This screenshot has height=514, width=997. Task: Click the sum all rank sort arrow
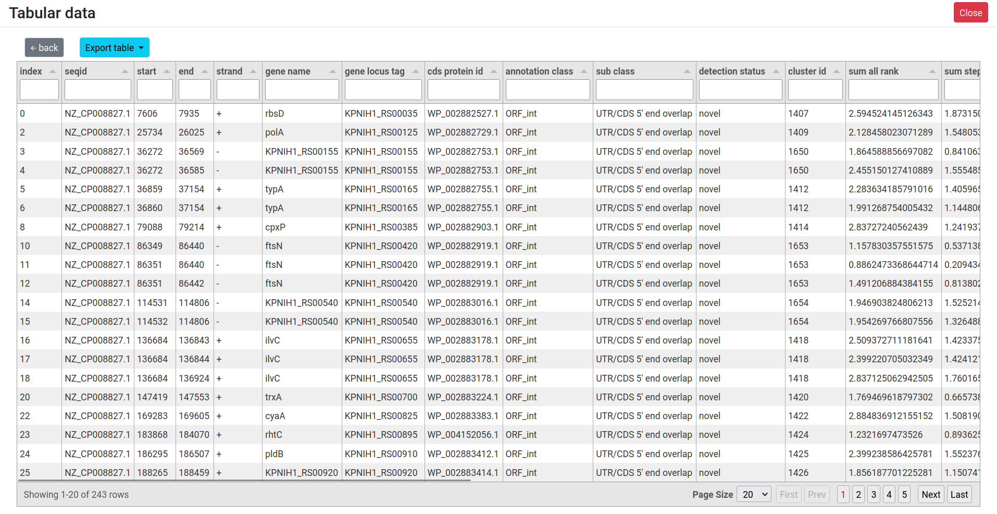coord(932,71)
